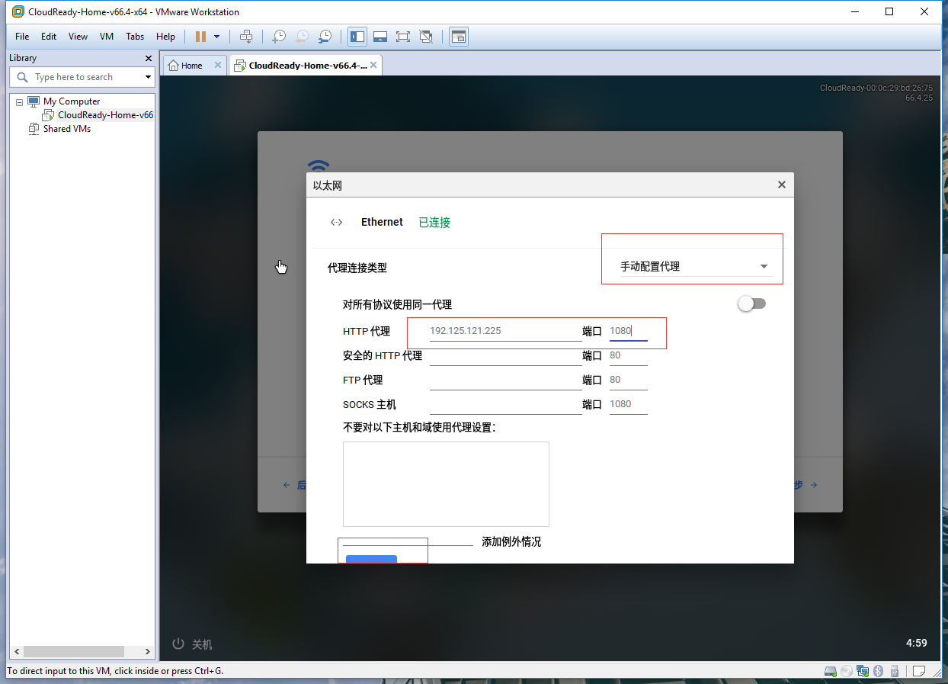The width and height of the screenshot is (948, 684).
Task: Enable 对所有协议使用同一代理 switch
Action: pos(751,303)
